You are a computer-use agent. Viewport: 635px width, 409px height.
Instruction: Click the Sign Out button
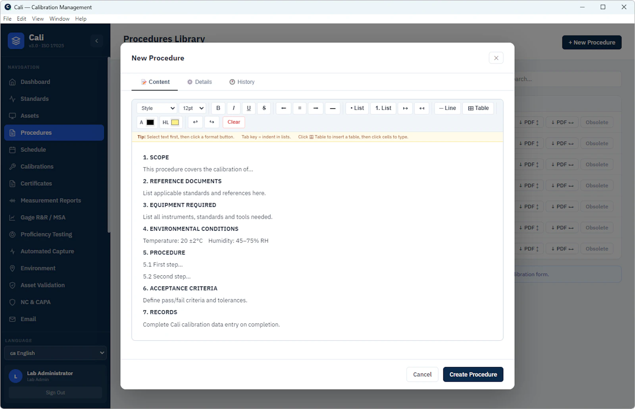point(56,393)
